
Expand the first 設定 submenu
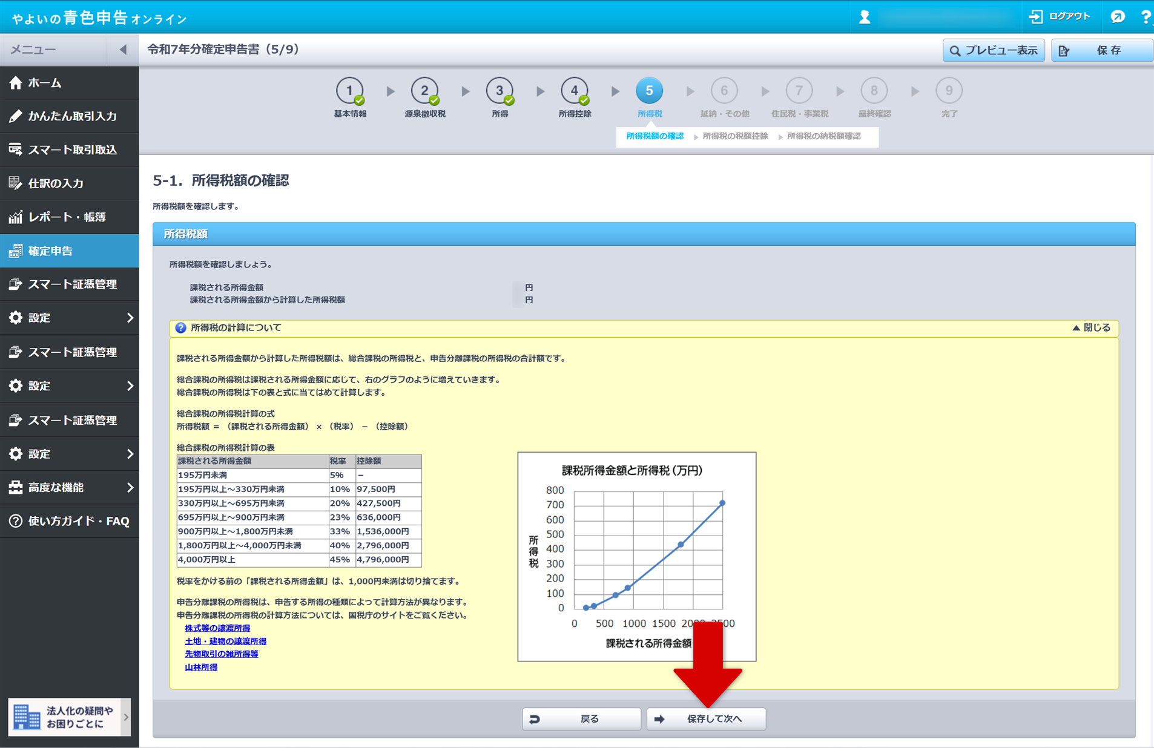[x=130, y=318]
